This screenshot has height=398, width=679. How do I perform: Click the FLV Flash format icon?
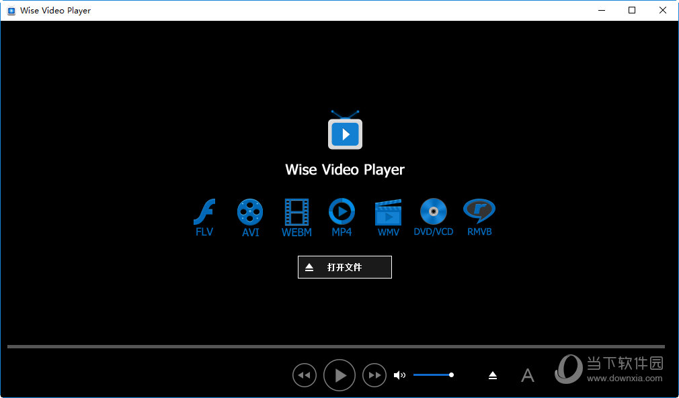pyautogui.click(x=204, y=217)
